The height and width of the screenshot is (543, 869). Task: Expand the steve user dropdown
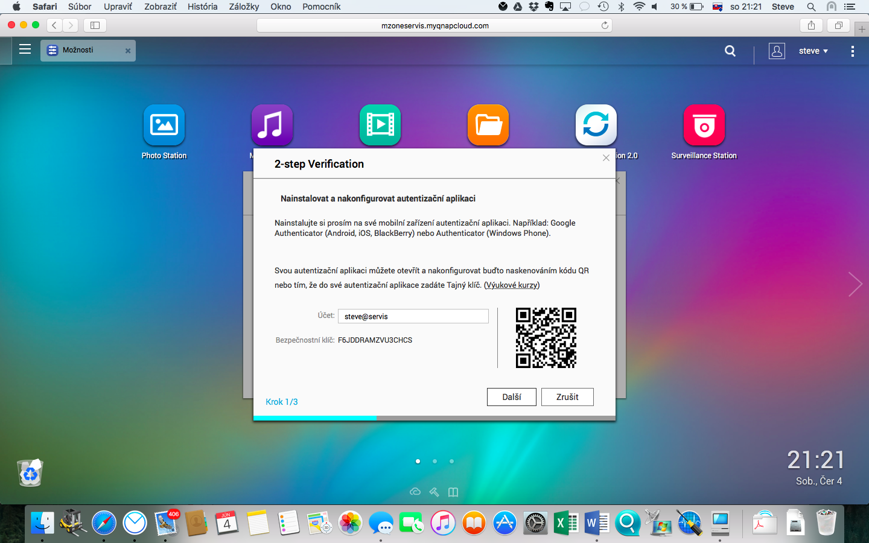pyautogui.click(x=813, y=51)
